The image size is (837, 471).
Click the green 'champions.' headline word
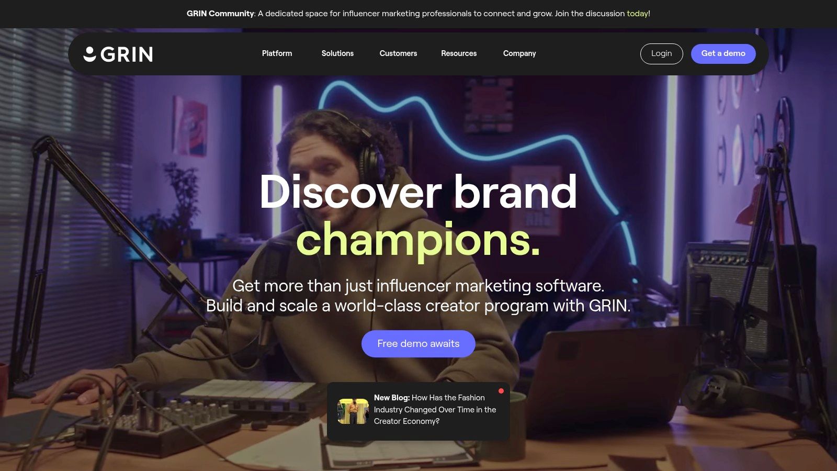click(418, 239)
